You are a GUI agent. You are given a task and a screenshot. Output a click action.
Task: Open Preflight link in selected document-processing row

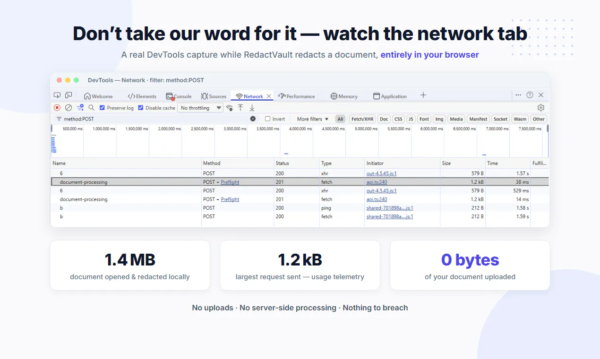(230, 182)
